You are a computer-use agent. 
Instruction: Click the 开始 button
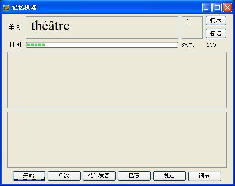tap(29, 176)
